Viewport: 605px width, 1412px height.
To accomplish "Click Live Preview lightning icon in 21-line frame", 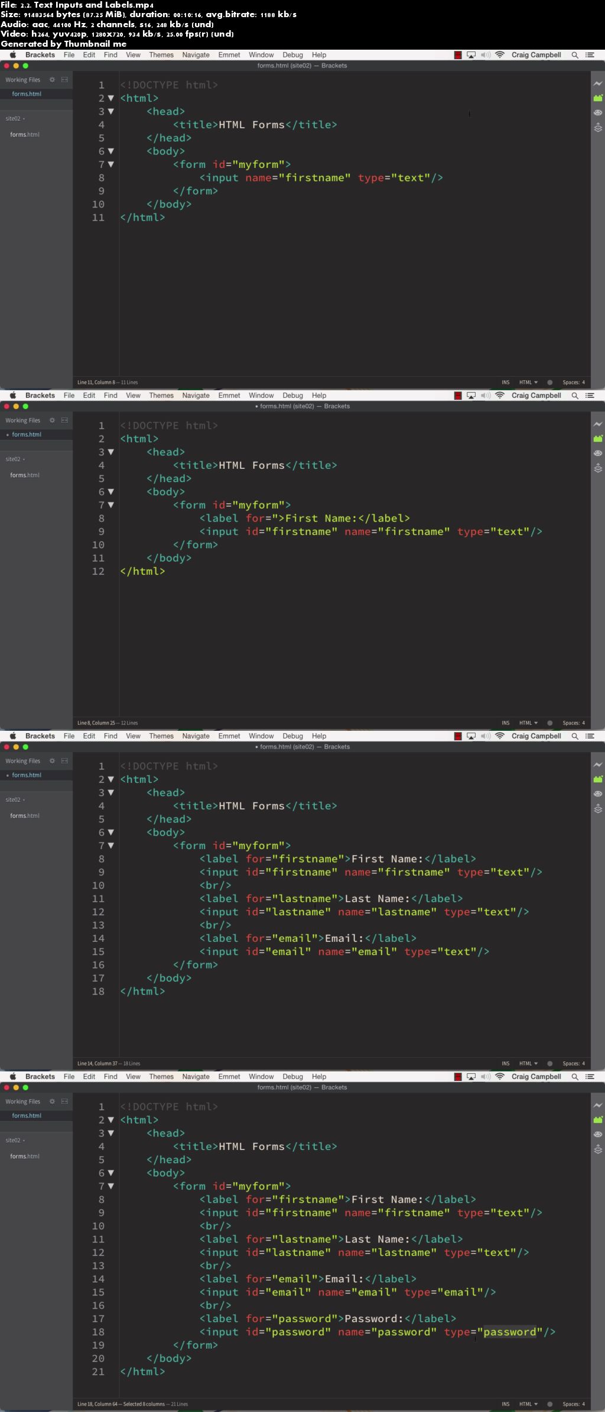I will (598, 1105).
